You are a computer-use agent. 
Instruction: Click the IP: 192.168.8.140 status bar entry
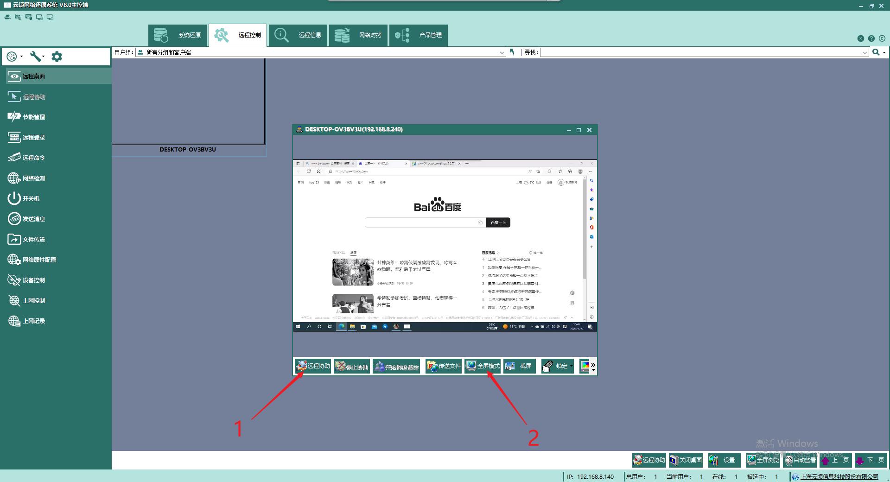[x=590, y=476]
